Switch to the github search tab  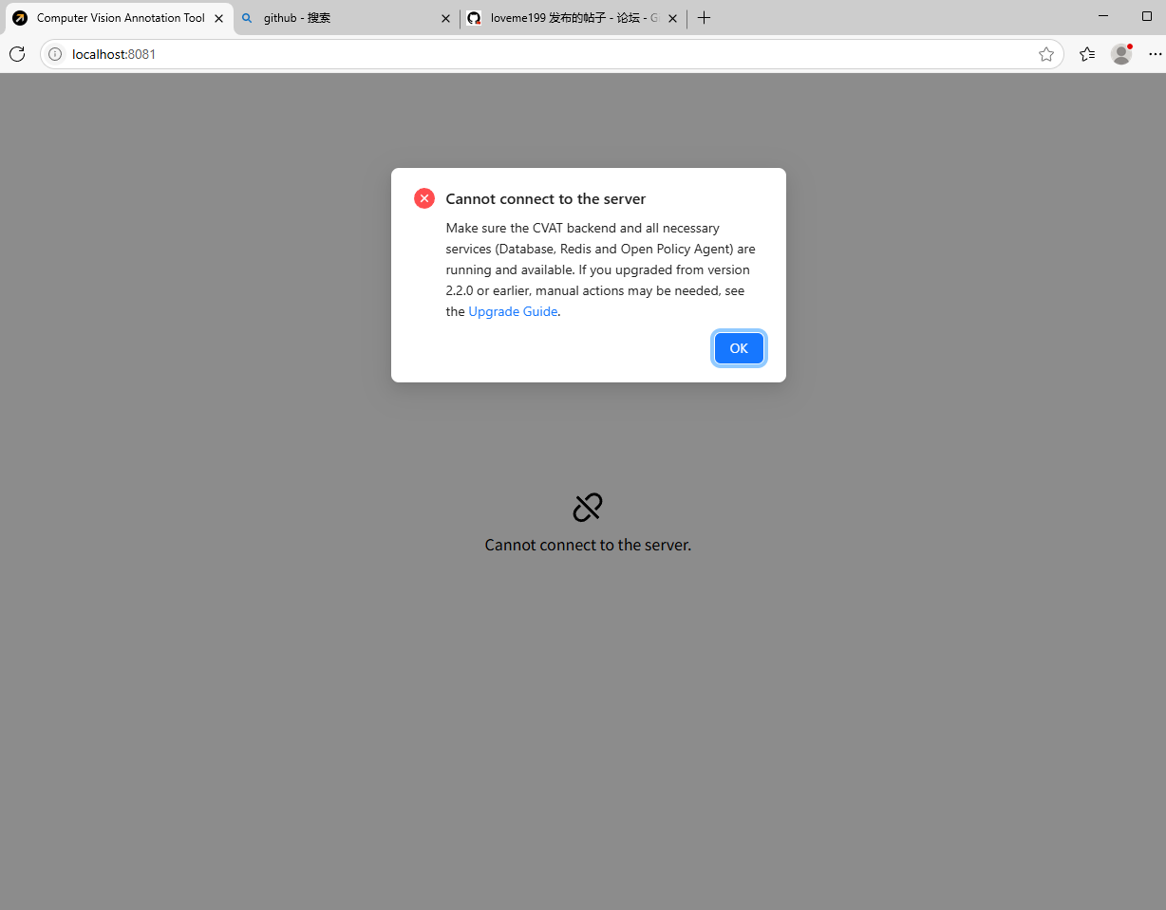[346, 18]
